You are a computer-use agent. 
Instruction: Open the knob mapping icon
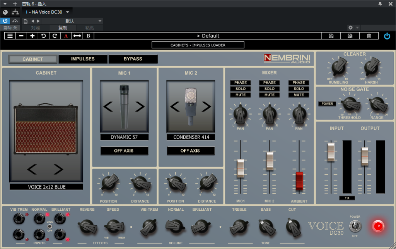(5, 12)
